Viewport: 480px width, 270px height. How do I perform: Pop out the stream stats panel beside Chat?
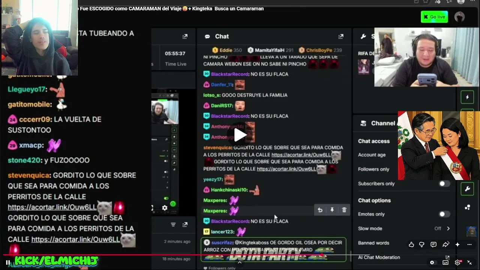click(x=185, y=36)
